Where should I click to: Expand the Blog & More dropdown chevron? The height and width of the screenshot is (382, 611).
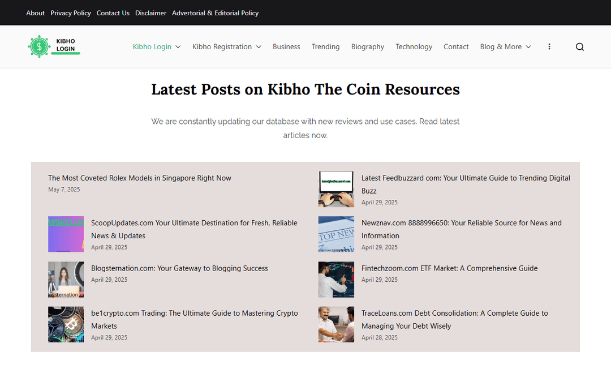tap(528, 47)
